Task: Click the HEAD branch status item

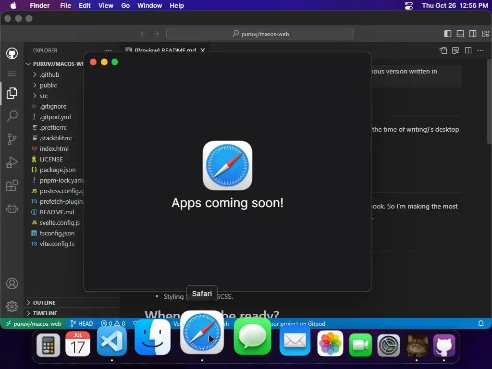Action: pos(82,323)
